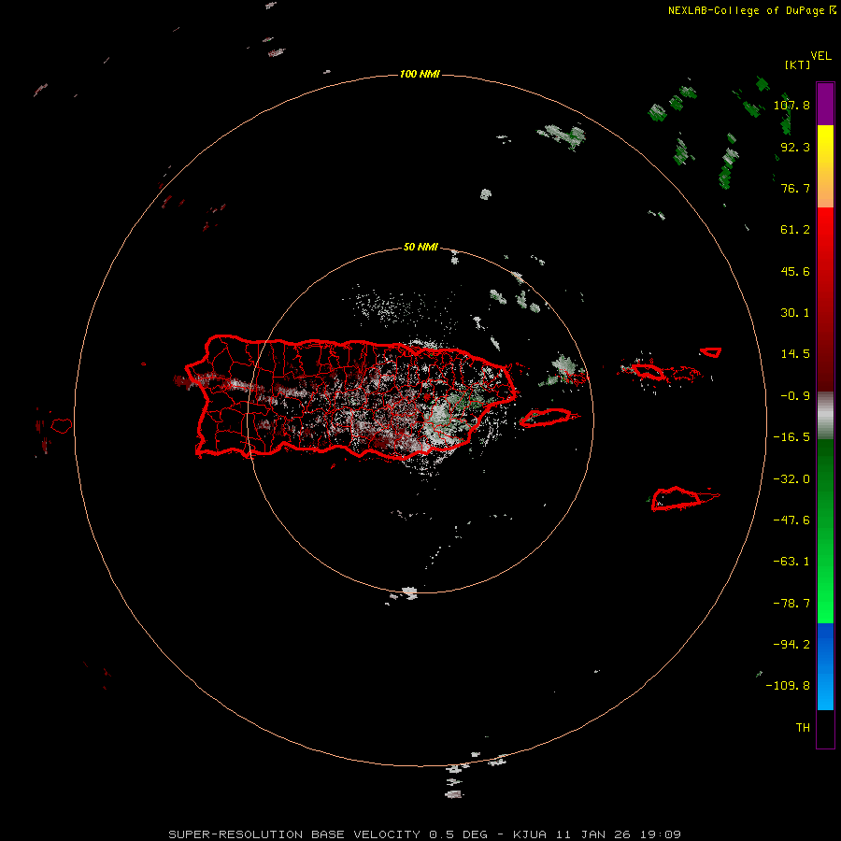
Task: Click the St. Croix island outline in the southeast
Action: click(x=684, y=498)
